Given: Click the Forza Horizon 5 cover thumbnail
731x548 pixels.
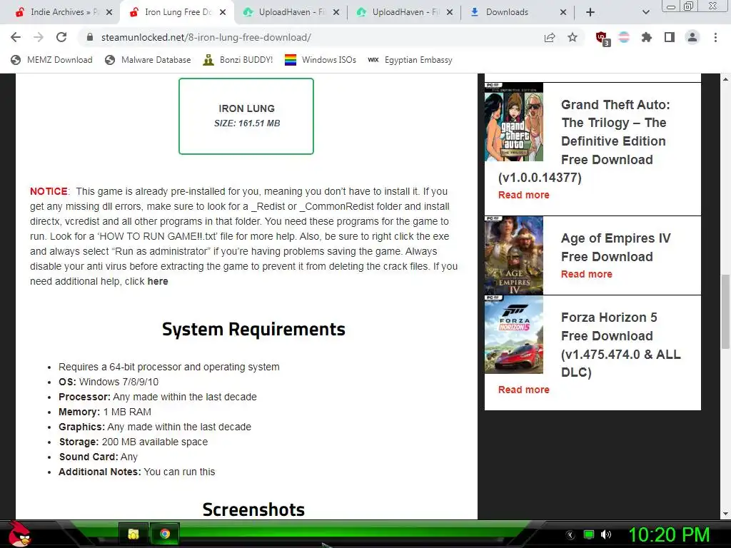Looking at the screenshot, I should pos(514,335).
